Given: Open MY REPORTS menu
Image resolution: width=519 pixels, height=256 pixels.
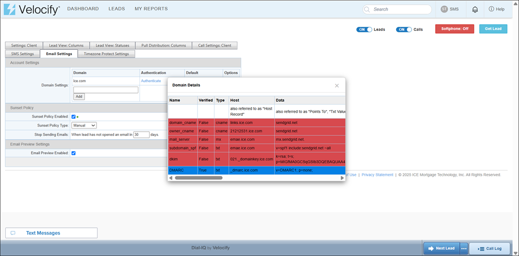Looking at the screenshot, I should [x=152, y=9].
